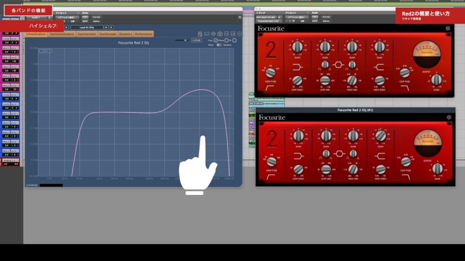The width and height of the screenshot is (465, 261).
Task: Open the analyzer's settings gear icon
Action: point(239,34)
